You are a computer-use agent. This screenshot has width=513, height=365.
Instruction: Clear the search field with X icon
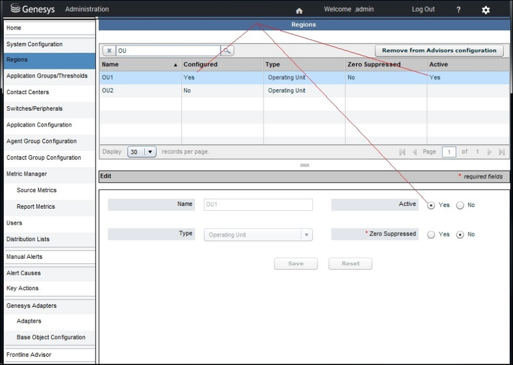coord(109,50)
